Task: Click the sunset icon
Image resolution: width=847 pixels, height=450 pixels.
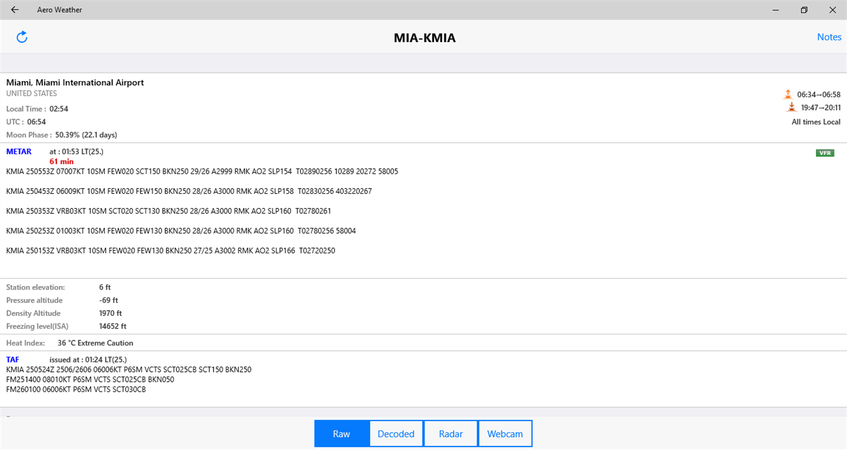Action: coord(791,108)
